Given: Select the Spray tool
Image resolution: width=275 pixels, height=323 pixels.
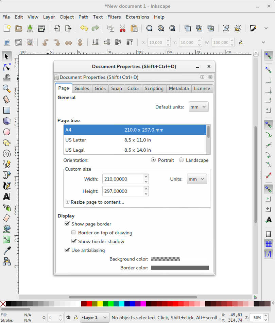Looking at the screenshot, I should 6,207.
